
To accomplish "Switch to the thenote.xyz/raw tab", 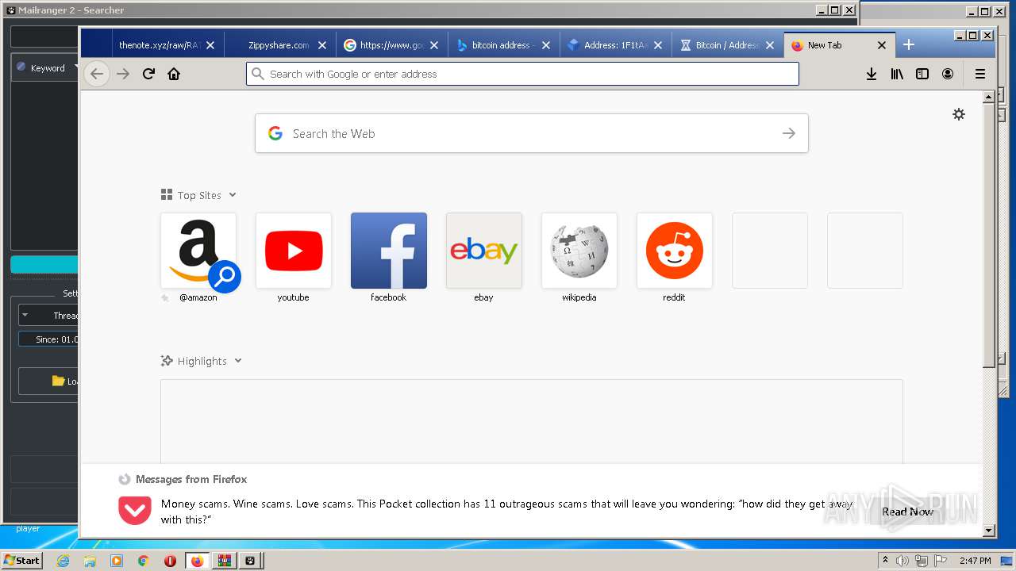I will pos(158,45).
